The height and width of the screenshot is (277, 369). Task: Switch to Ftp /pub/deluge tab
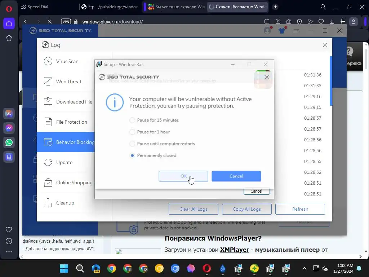[110, 7]
